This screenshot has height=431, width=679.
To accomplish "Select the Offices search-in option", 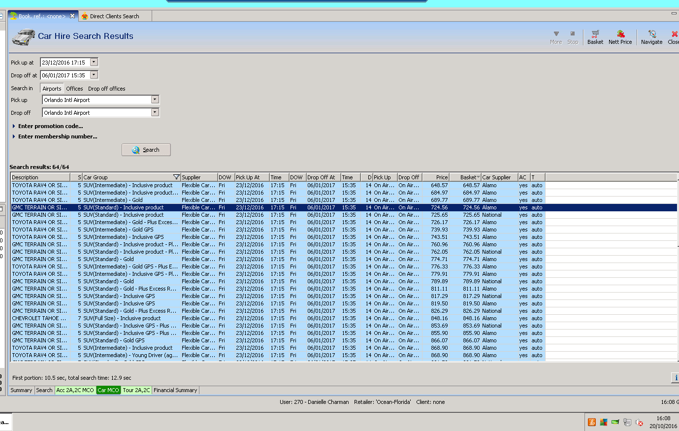I will point(74,89).
